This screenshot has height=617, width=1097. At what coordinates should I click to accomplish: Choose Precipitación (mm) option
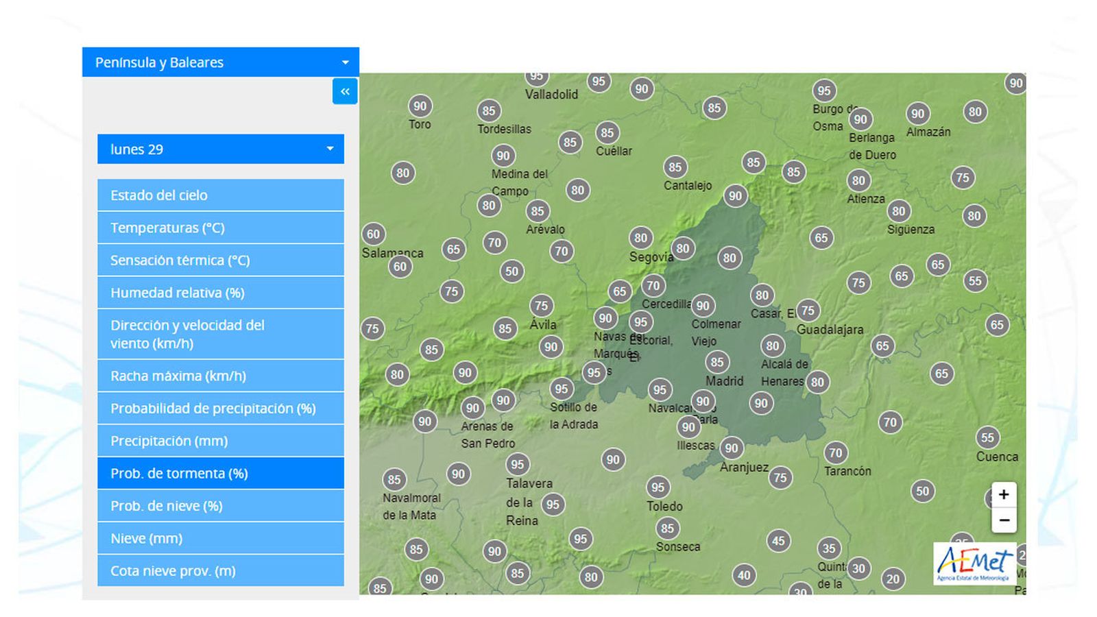pyautogui.click(x=221, y=441)
